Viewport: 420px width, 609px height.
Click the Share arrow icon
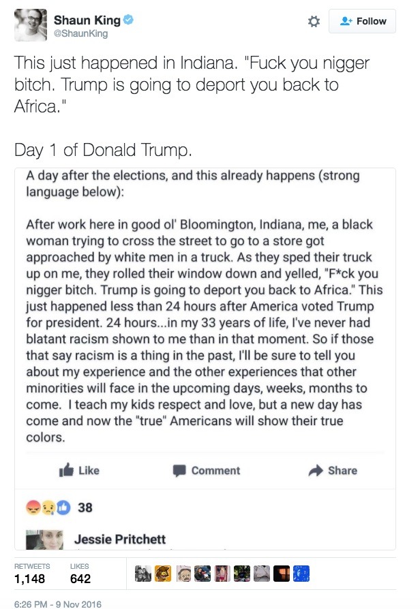(315, 470)
